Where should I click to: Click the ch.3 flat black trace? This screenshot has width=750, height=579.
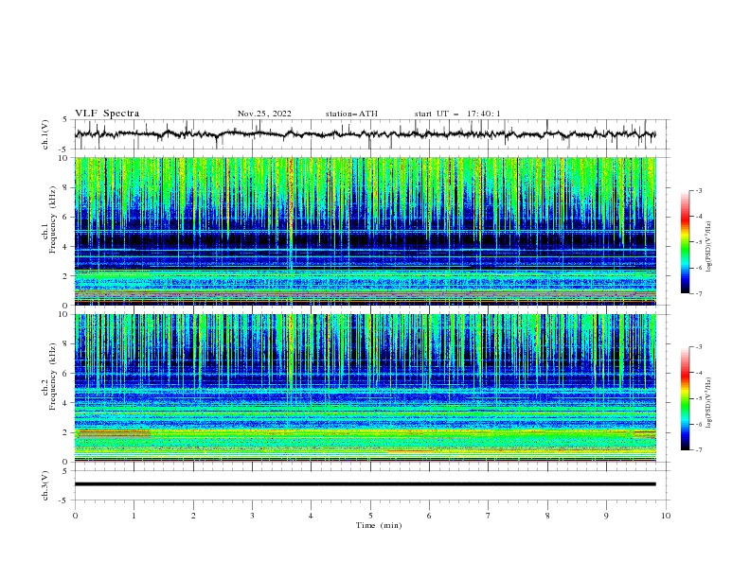point(365,484)
